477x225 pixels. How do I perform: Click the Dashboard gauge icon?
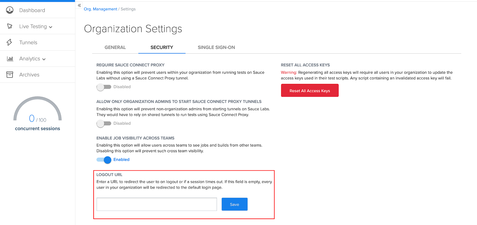click(10, 10)
